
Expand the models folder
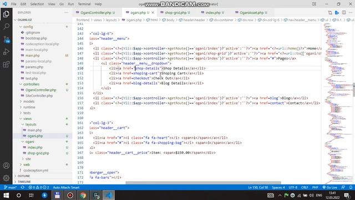(29, 101)
